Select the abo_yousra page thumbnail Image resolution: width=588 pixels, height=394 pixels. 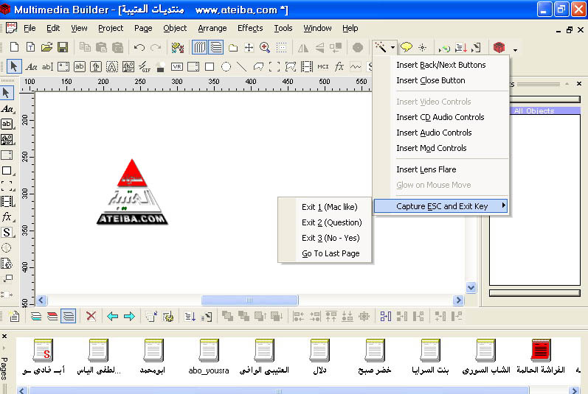(209, 356)
